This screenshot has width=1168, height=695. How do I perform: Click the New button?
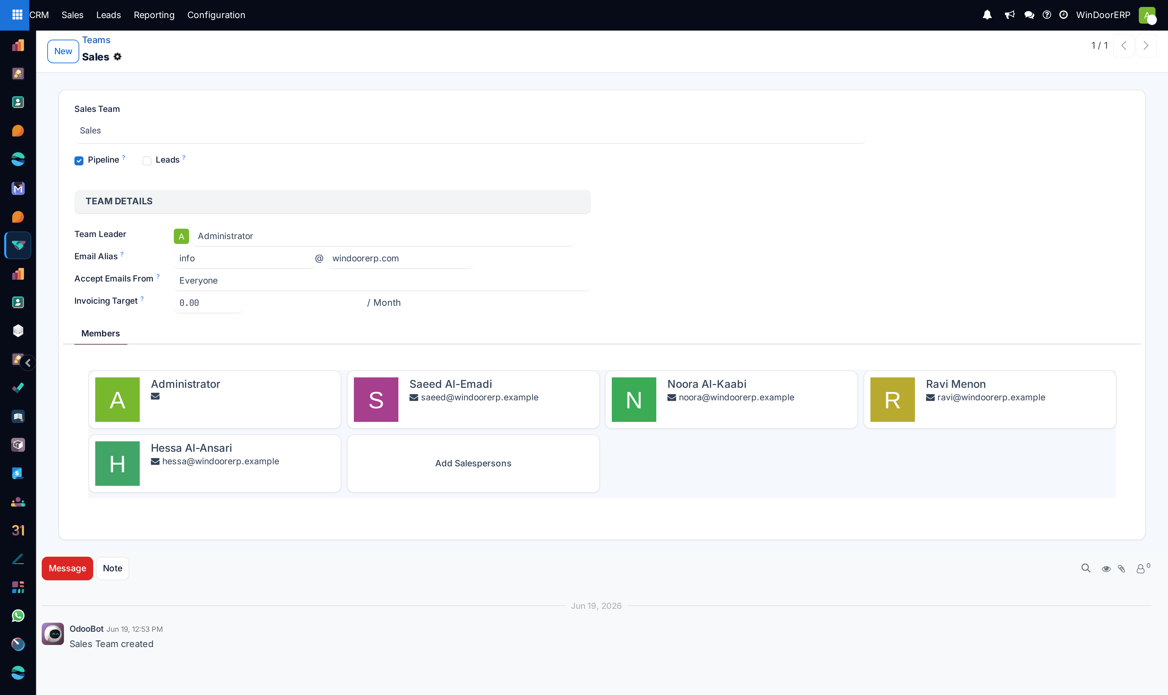(x=63, y=51)
